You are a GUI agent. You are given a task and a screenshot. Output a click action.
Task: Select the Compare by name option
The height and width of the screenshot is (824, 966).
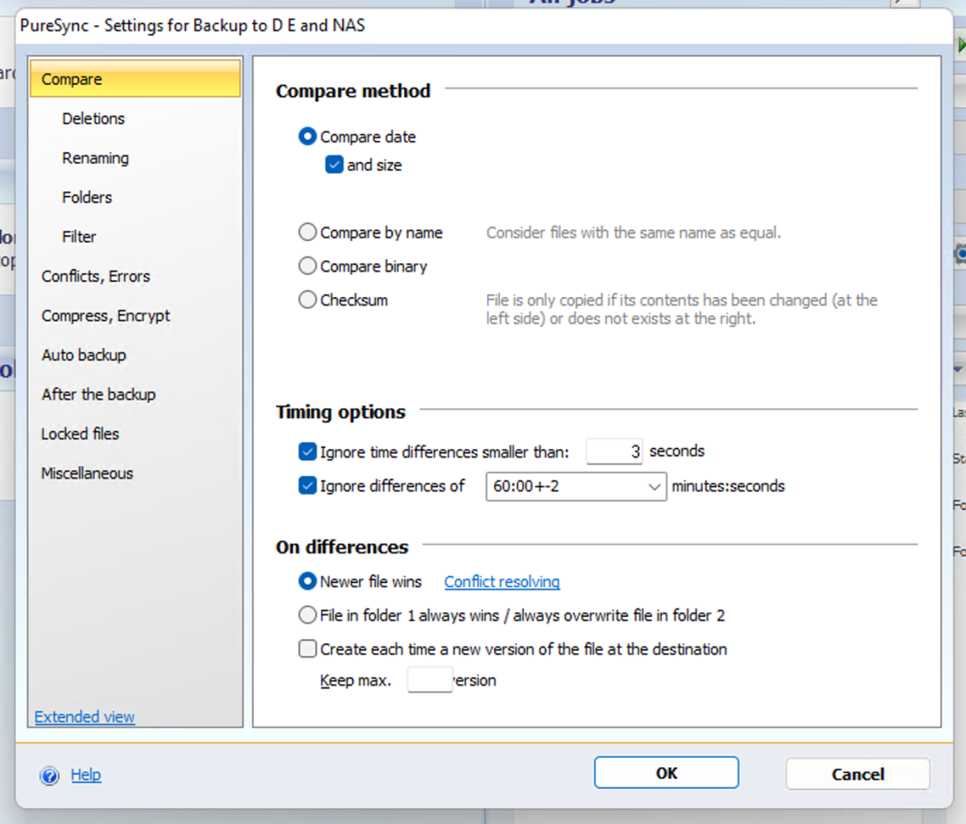pyautogui.click(x=307, y=233)
